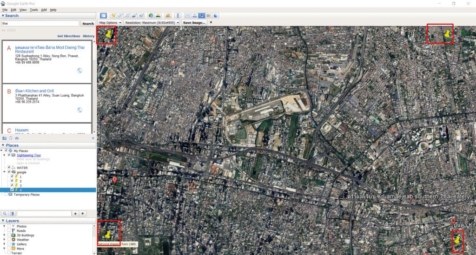Click the move-up arrow button under Places
The width and height of the screenshot is (476, 255).
coord(75,214)
